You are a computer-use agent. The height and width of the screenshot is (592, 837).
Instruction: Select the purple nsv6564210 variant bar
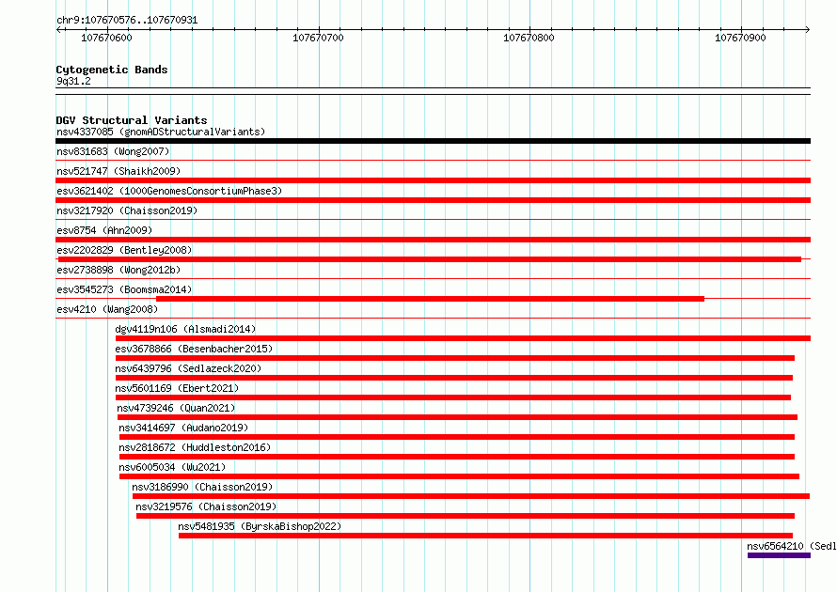(779, 555)
